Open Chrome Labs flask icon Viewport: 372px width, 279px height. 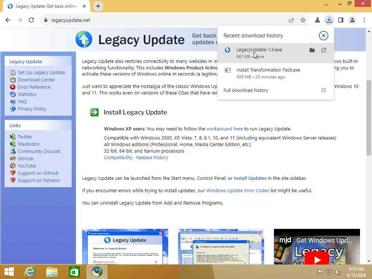coord(317,20)
